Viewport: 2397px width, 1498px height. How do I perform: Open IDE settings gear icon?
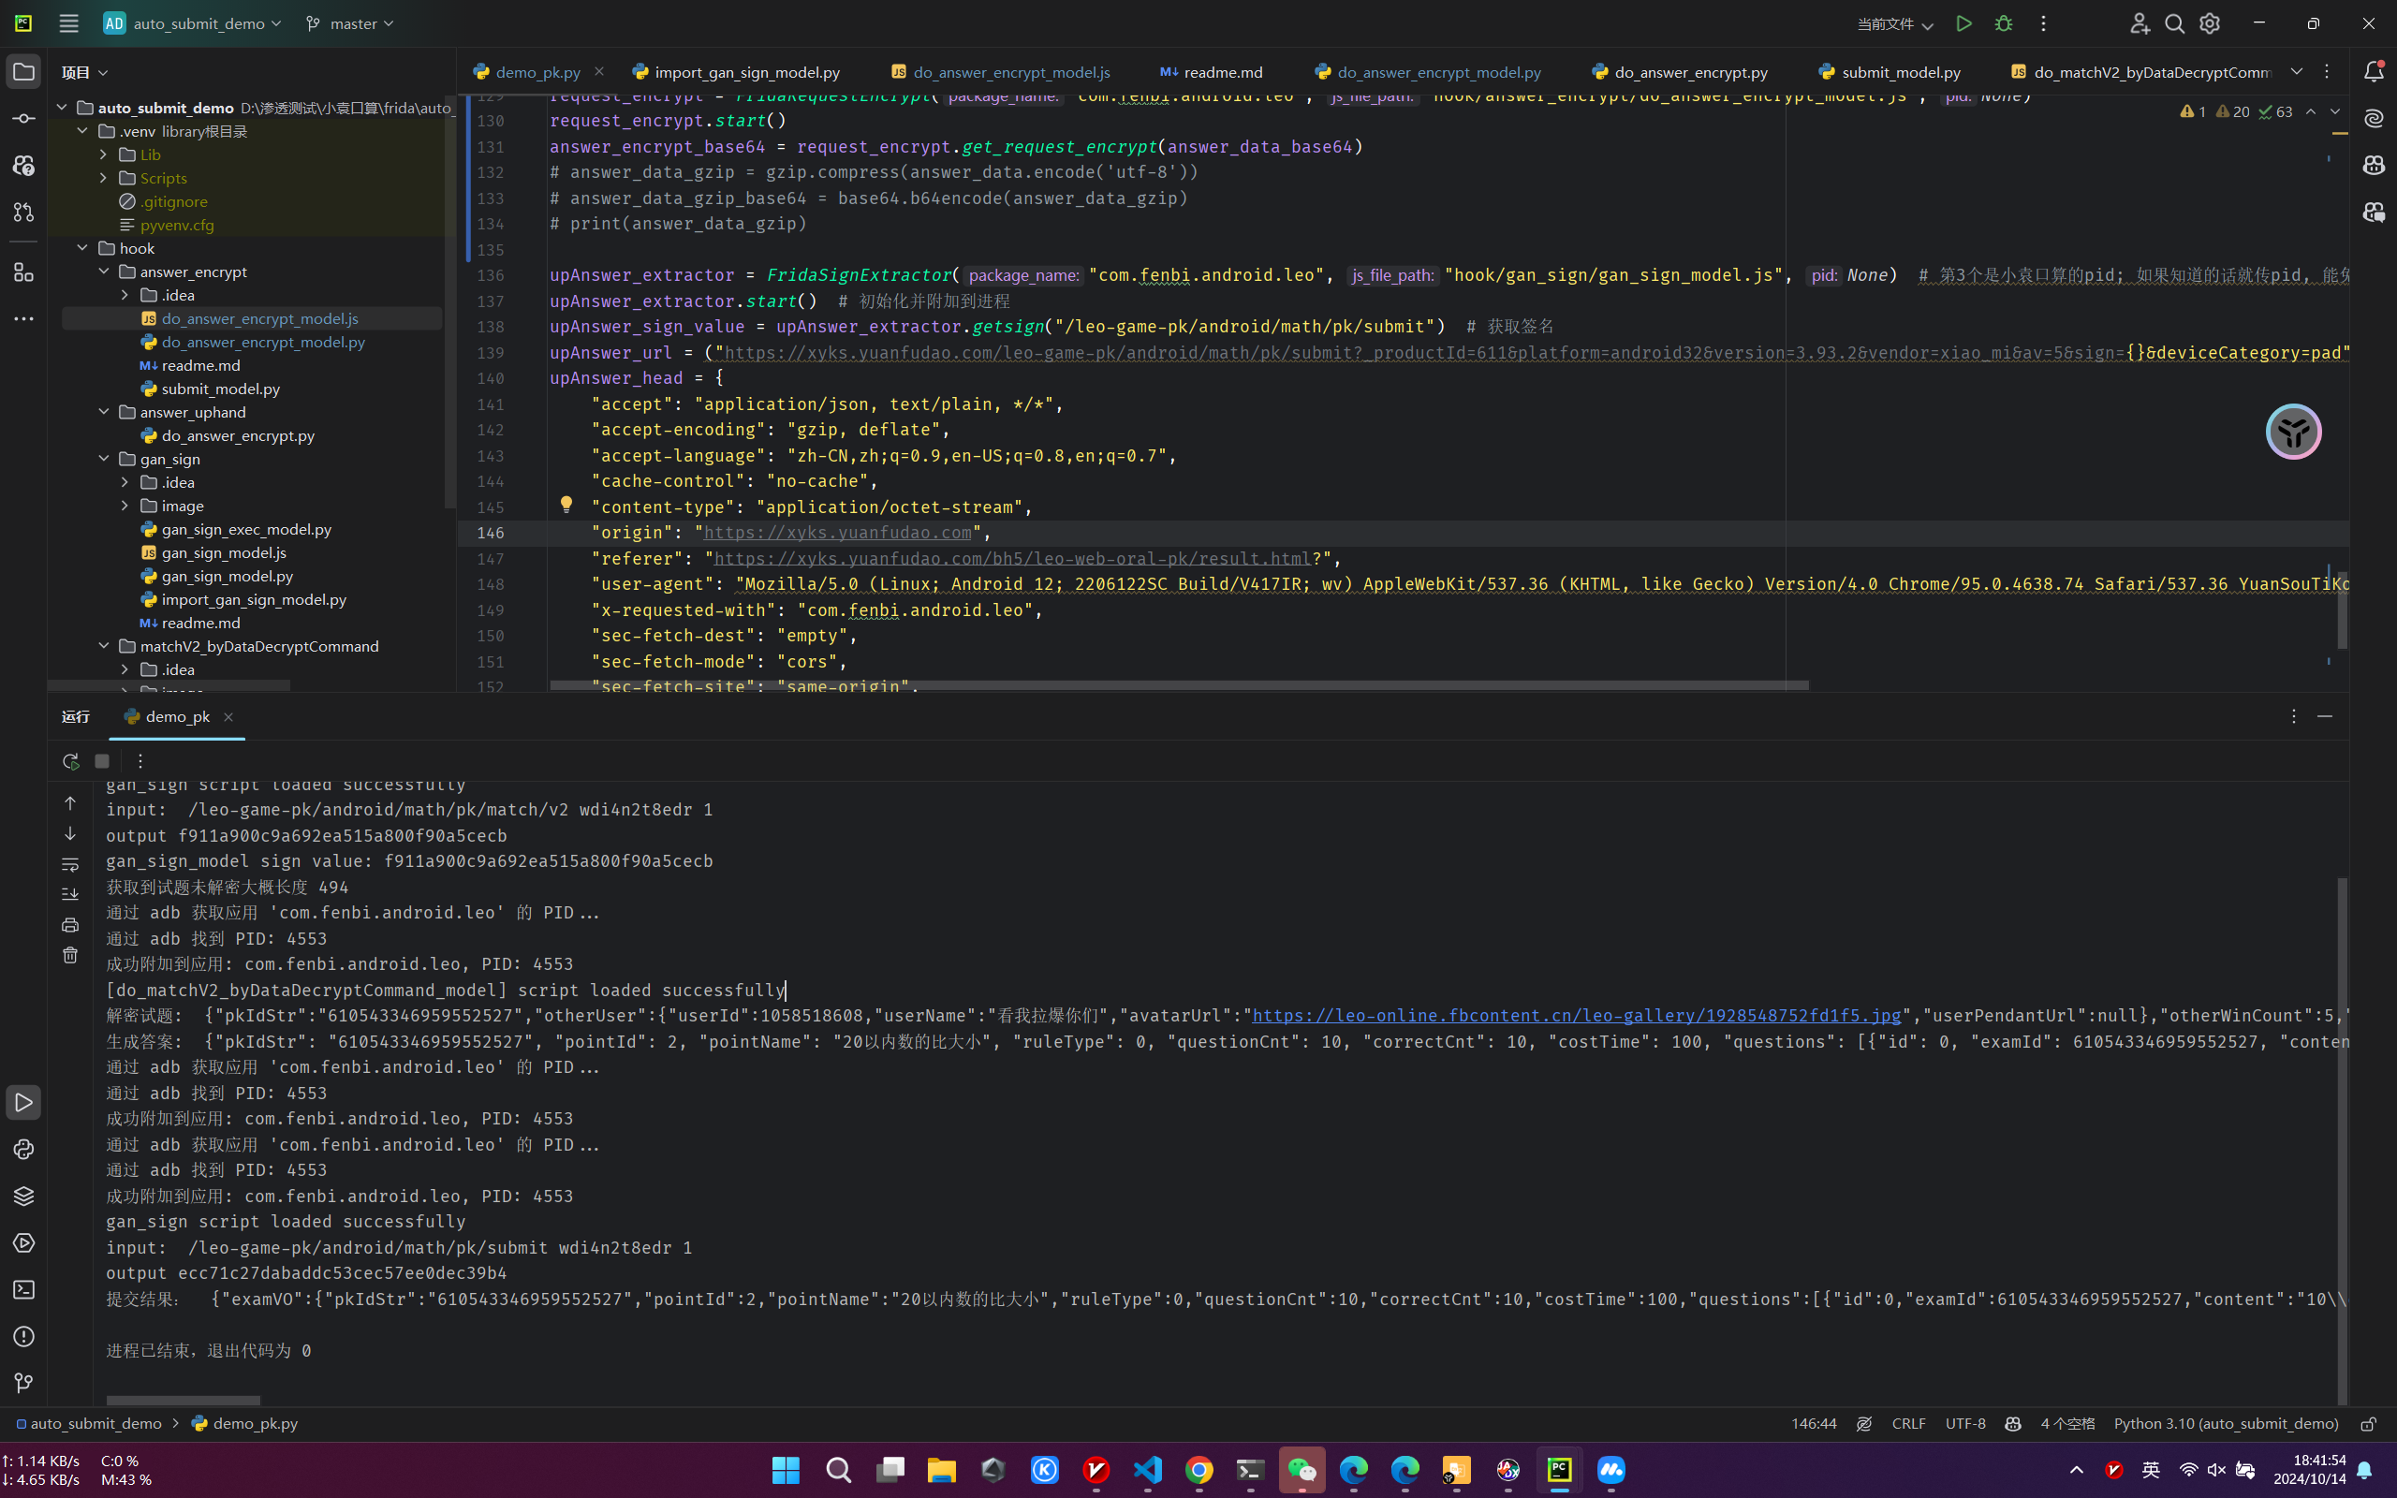pos(2210,23)
